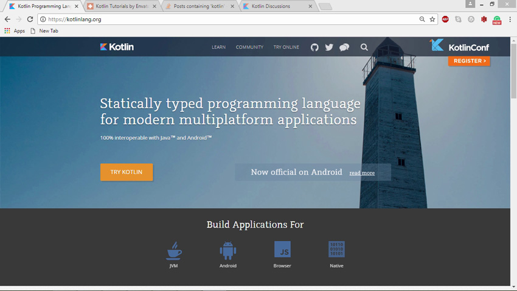Click the Chrome user profile icon

(x=470, y=4)
